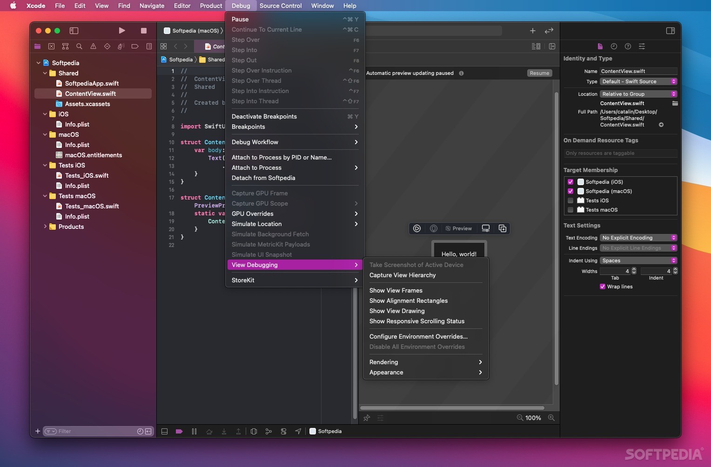Collapse the Shared folder
Viewport: 711px width, 467px height.
pos(45,73)
